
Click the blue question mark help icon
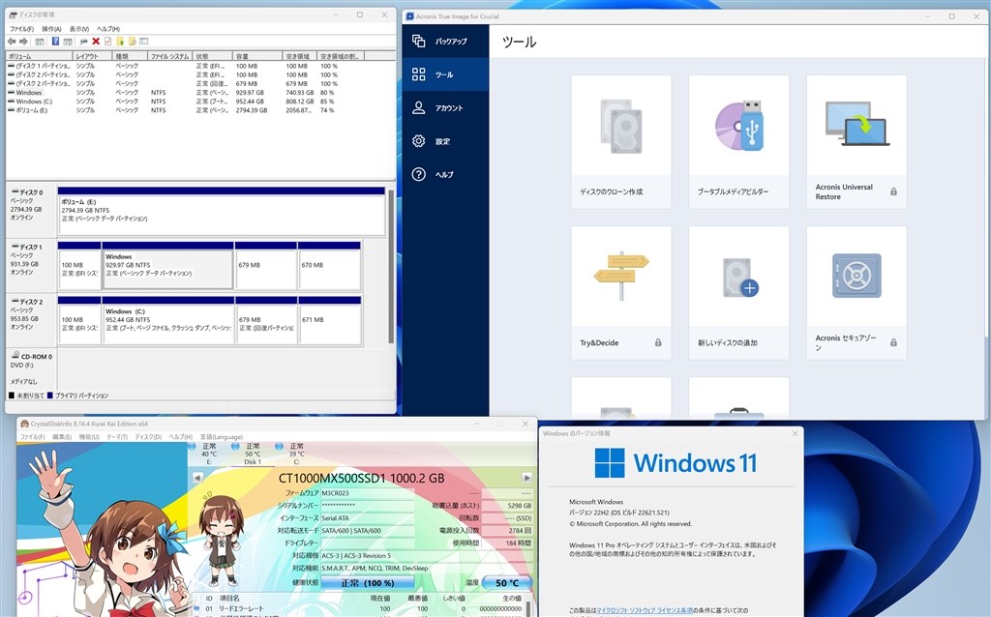pos(55,42)
